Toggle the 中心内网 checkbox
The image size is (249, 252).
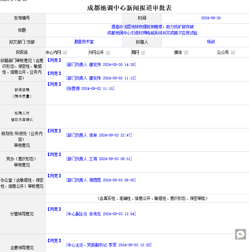tap(65, 52)
